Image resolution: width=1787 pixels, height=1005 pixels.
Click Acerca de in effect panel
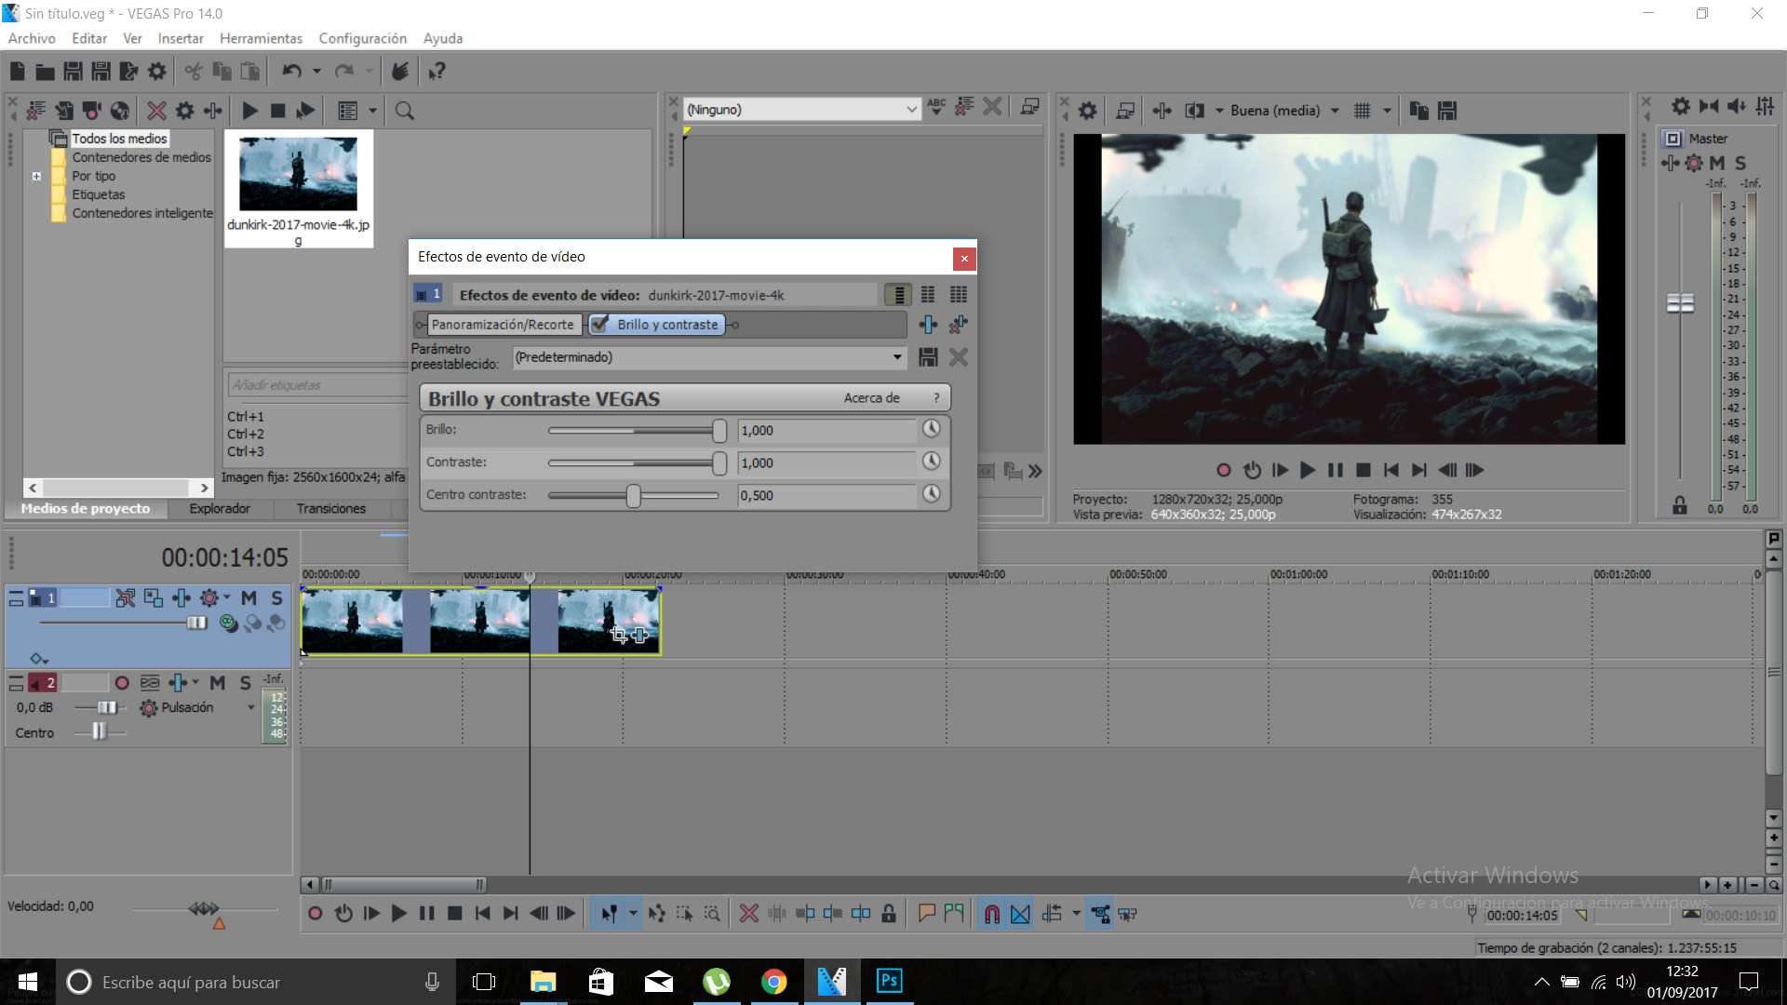pos(871,398)
